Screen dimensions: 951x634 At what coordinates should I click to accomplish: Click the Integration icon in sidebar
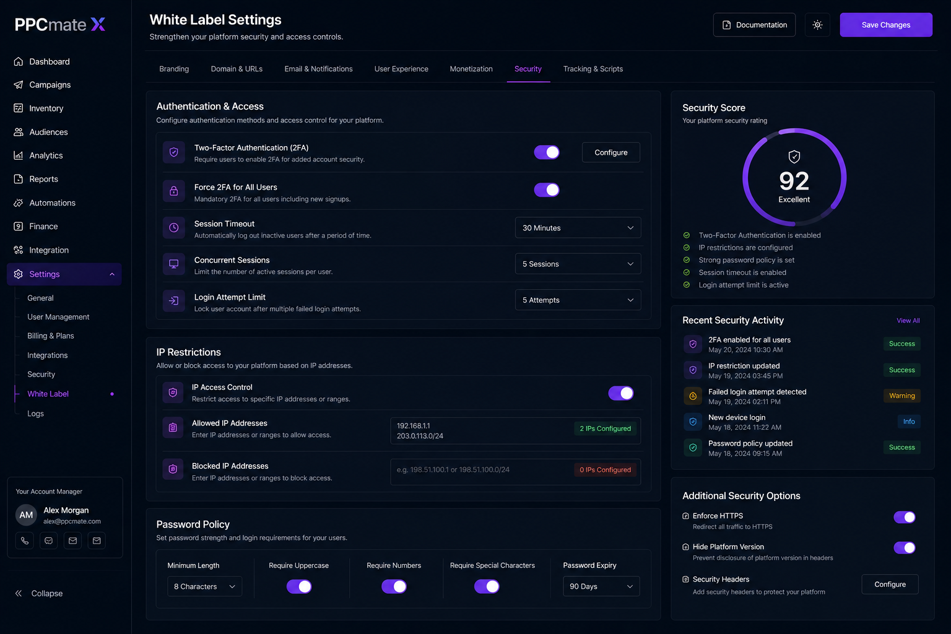(x=19, y=250)
